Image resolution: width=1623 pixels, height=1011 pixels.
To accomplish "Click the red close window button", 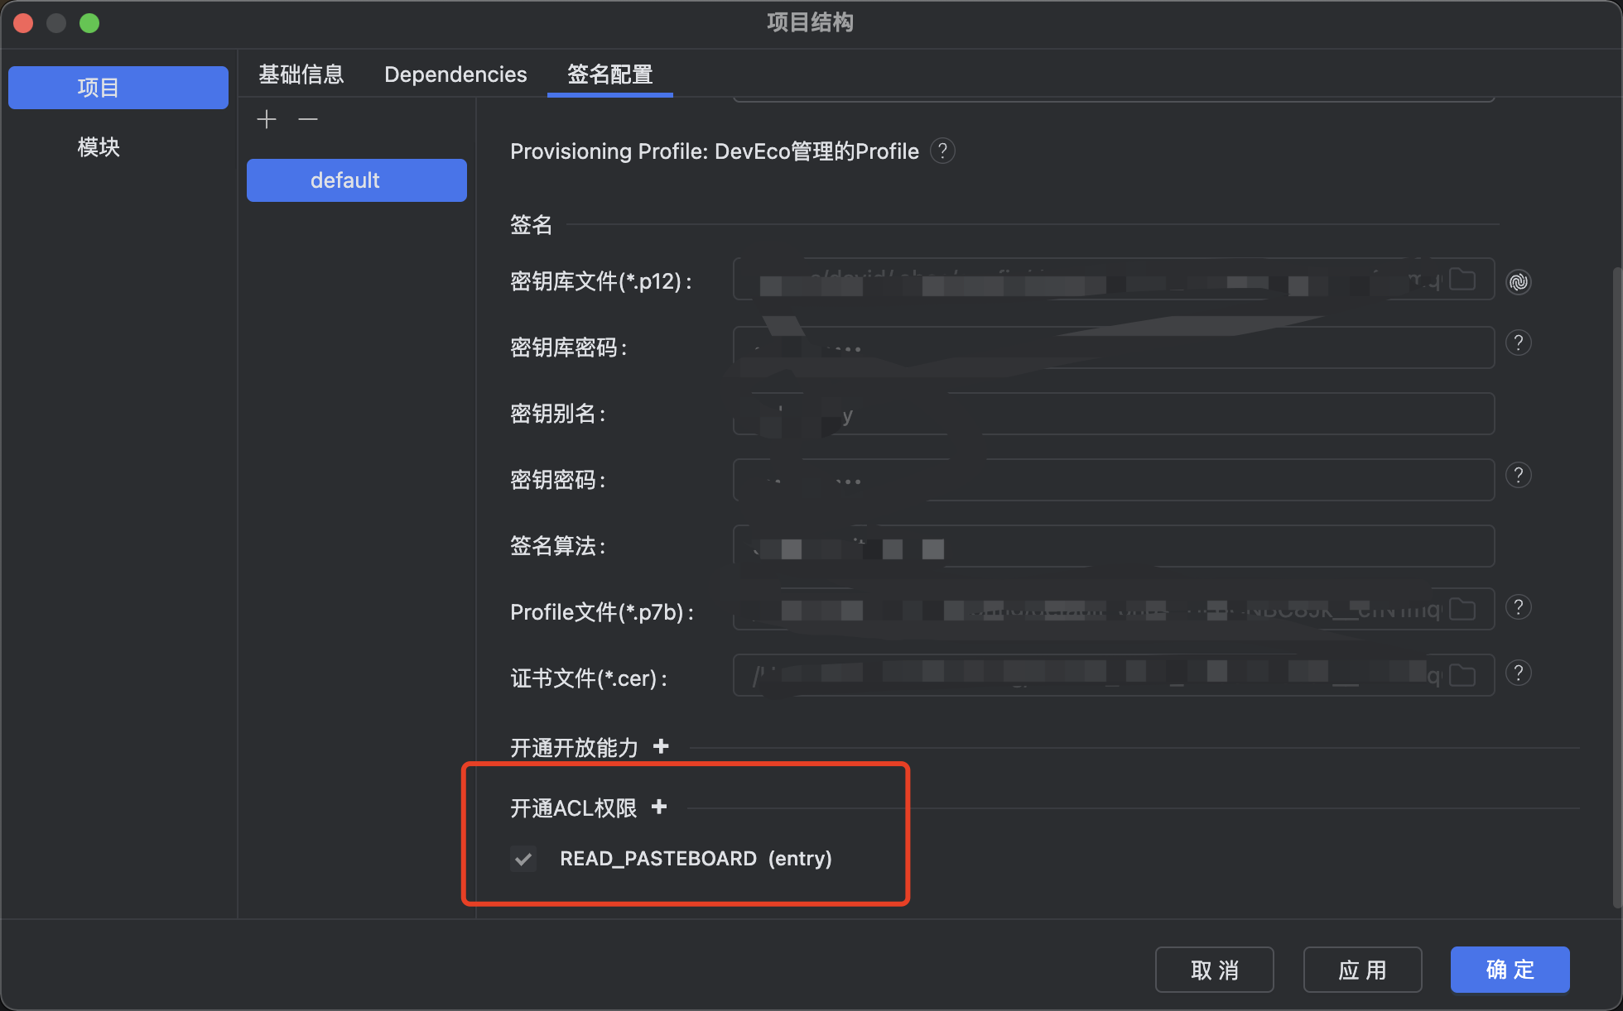I will click(x=23, y=23).
